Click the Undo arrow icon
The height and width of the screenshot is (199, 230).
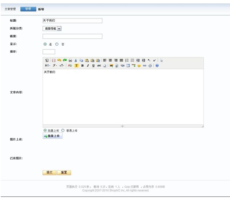coord(59,60)
